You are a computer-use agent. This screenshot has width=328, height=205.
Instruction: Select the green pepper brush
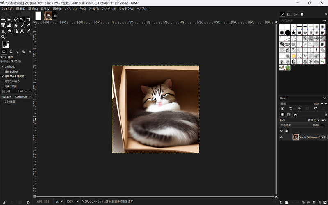[x=288, y=68]
